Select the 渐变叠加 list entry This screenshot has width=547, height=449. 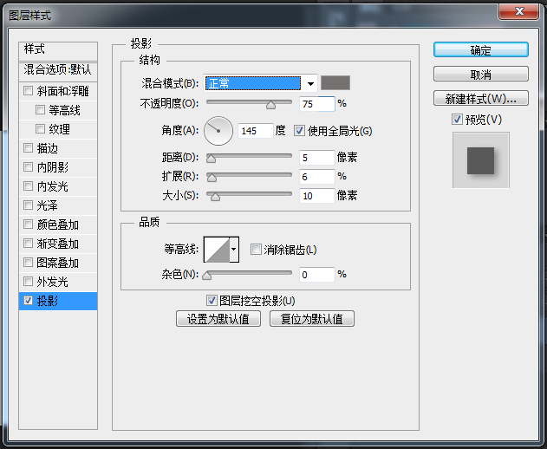coord(58,244)
